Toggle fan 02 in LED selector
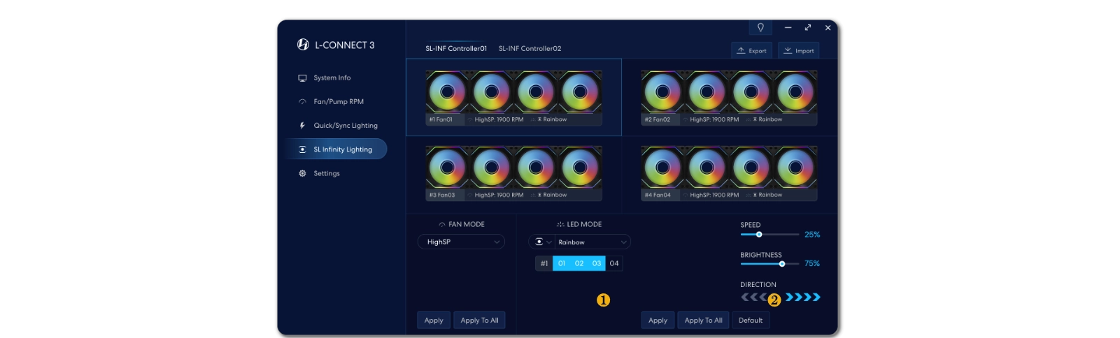1120x338 pixels. coord(579,263)
